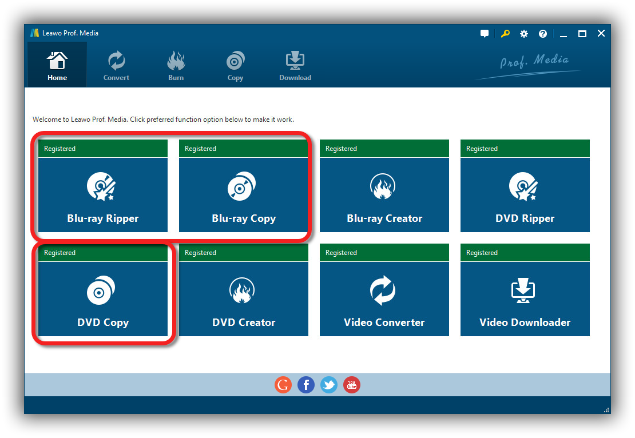The width and height of the screenshot is (635, 438).
Task: Click Registered label on DVD Creator tile
Action: coord(200,253)
